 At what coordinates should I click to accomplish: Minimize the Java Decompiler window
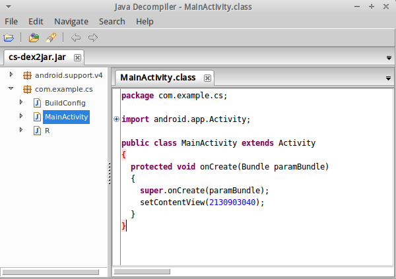pos(357,7)
